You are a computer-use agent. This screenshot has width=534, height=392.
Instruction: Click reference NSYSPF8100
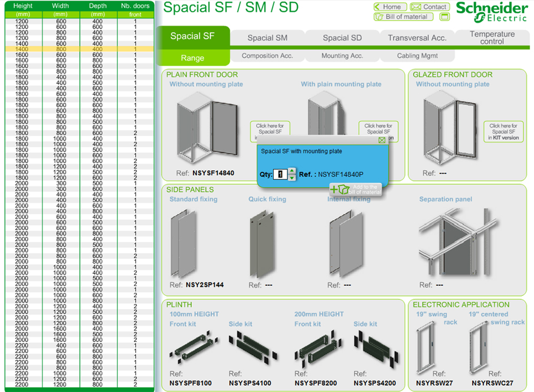pos(190,383)
